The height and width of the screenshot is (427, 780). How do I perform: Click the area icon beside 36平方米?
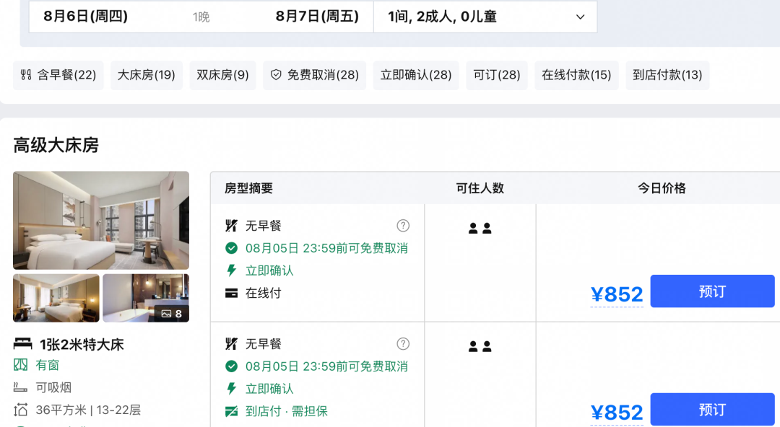coord(20,410)
